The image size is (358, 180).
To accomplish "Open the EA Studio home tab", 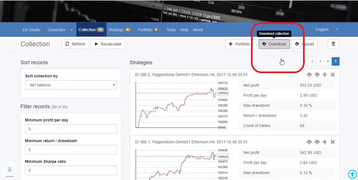I will (x=31, y=30).
